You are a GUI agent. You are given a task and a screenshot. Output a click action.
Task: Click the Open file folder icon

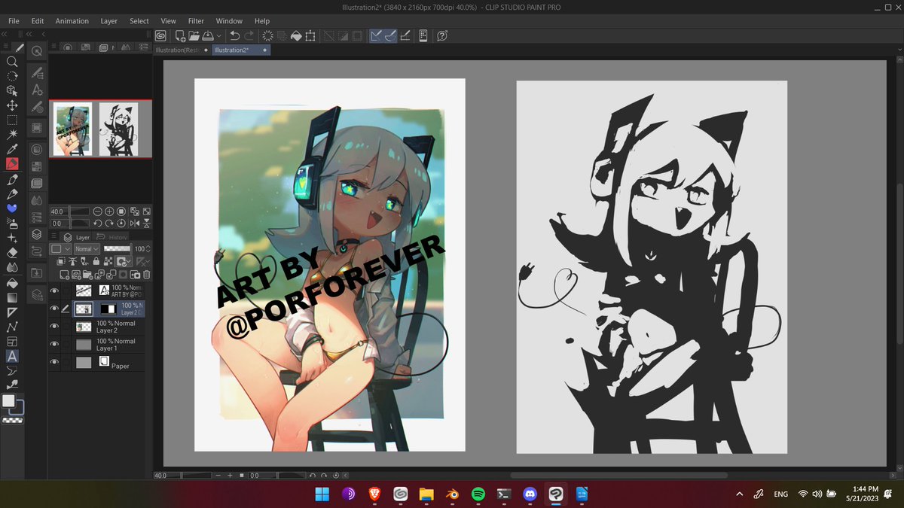[194, 35]
